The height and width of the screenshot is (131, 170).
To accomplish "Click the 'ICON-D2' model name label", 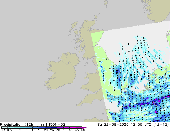I will pos(57,125).
